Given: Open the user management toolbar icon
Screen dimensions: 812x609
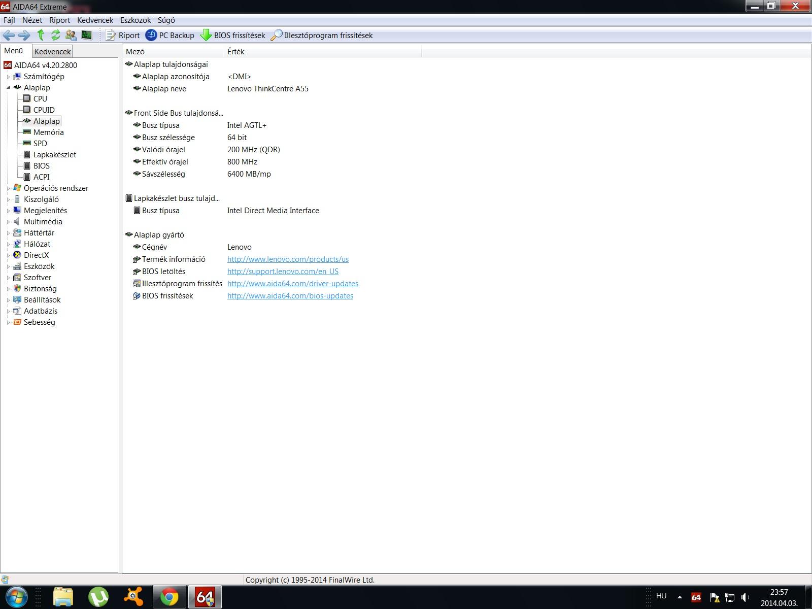Looking at the screenshot, I should pyautogui.click(x=71, y=35).
